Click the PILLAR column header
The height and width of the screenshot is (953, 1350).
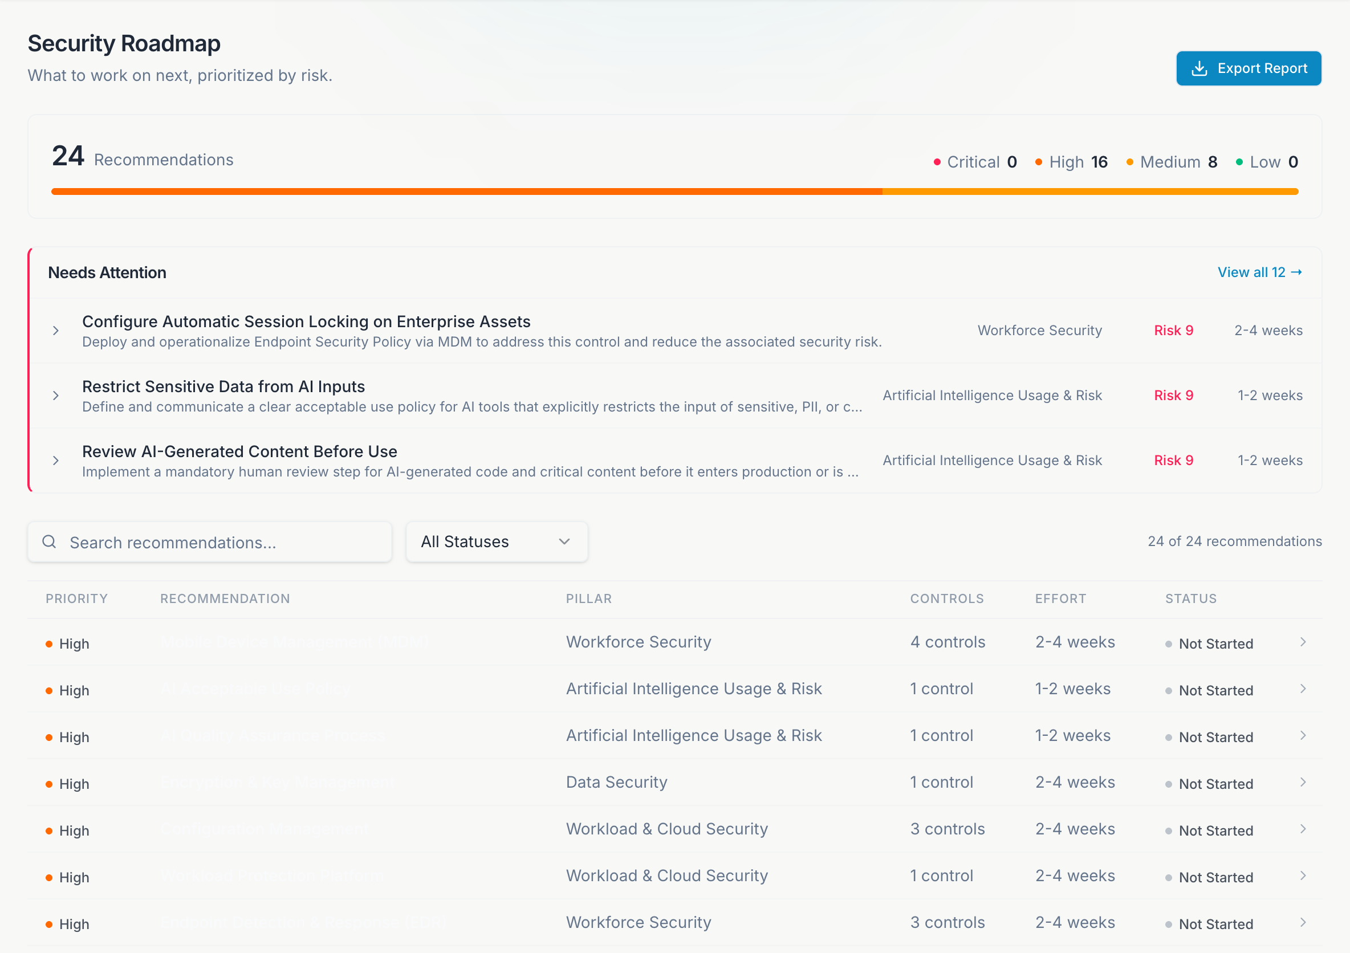pyautogui.click(x=589, y=598)
